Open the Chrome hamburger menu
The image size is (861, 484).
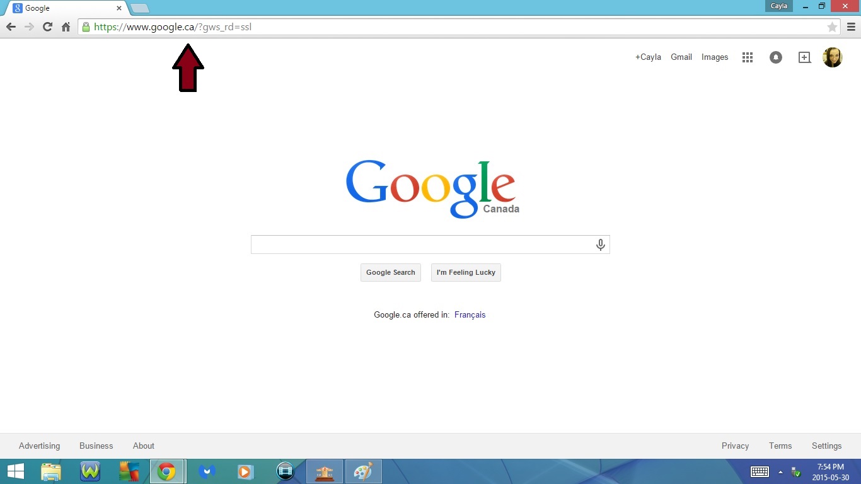pyautogui.click(x=851, y=26)
